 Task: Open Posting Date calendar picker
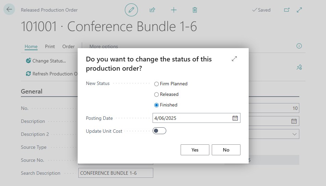pos(235,118)
